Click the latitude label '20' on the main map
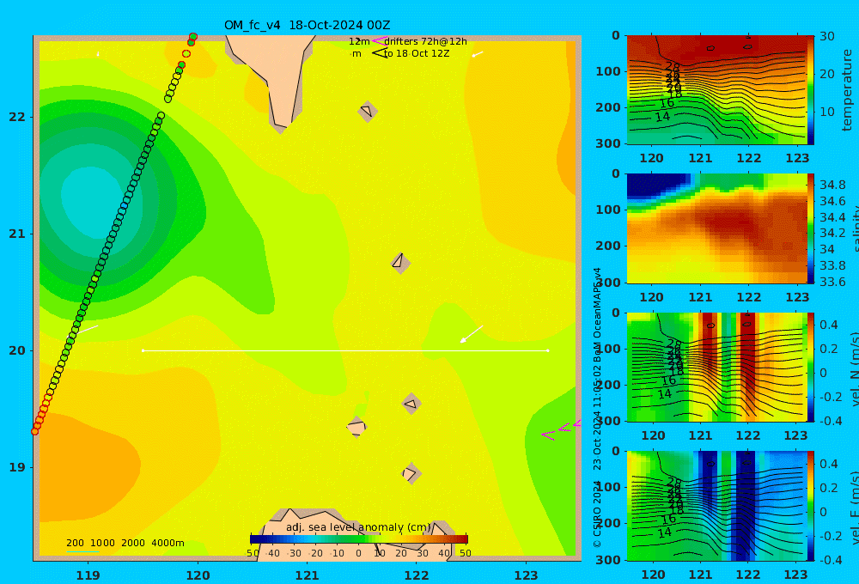The height and width of the screenshot is (584, 859). coord(17,350)
